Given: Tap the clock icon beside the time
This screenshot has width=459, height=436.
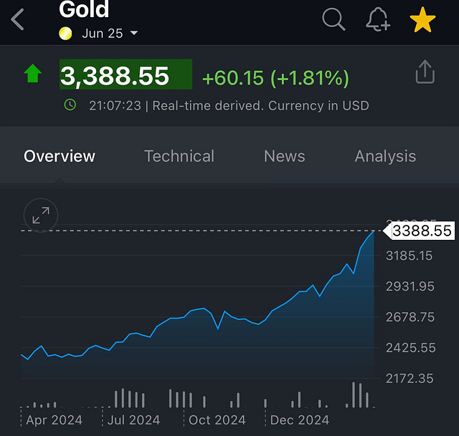Looking at the screenshot, I should pos(70,105).
